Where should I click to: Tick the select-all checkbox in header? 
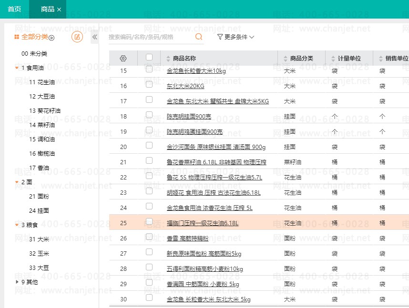[149, 58]
